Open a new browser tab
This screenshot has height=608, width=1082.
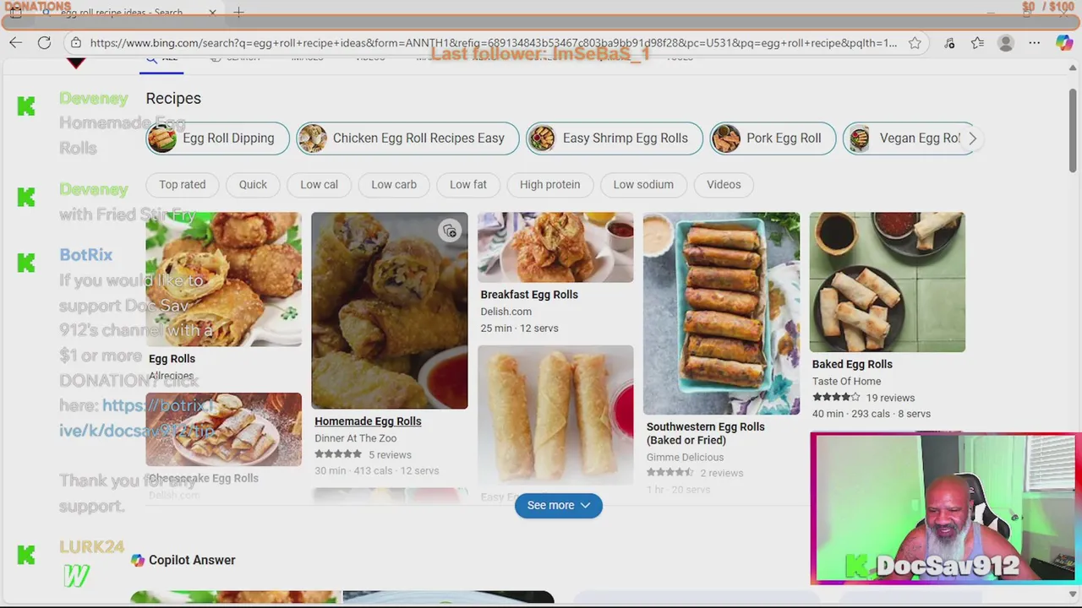238,13
